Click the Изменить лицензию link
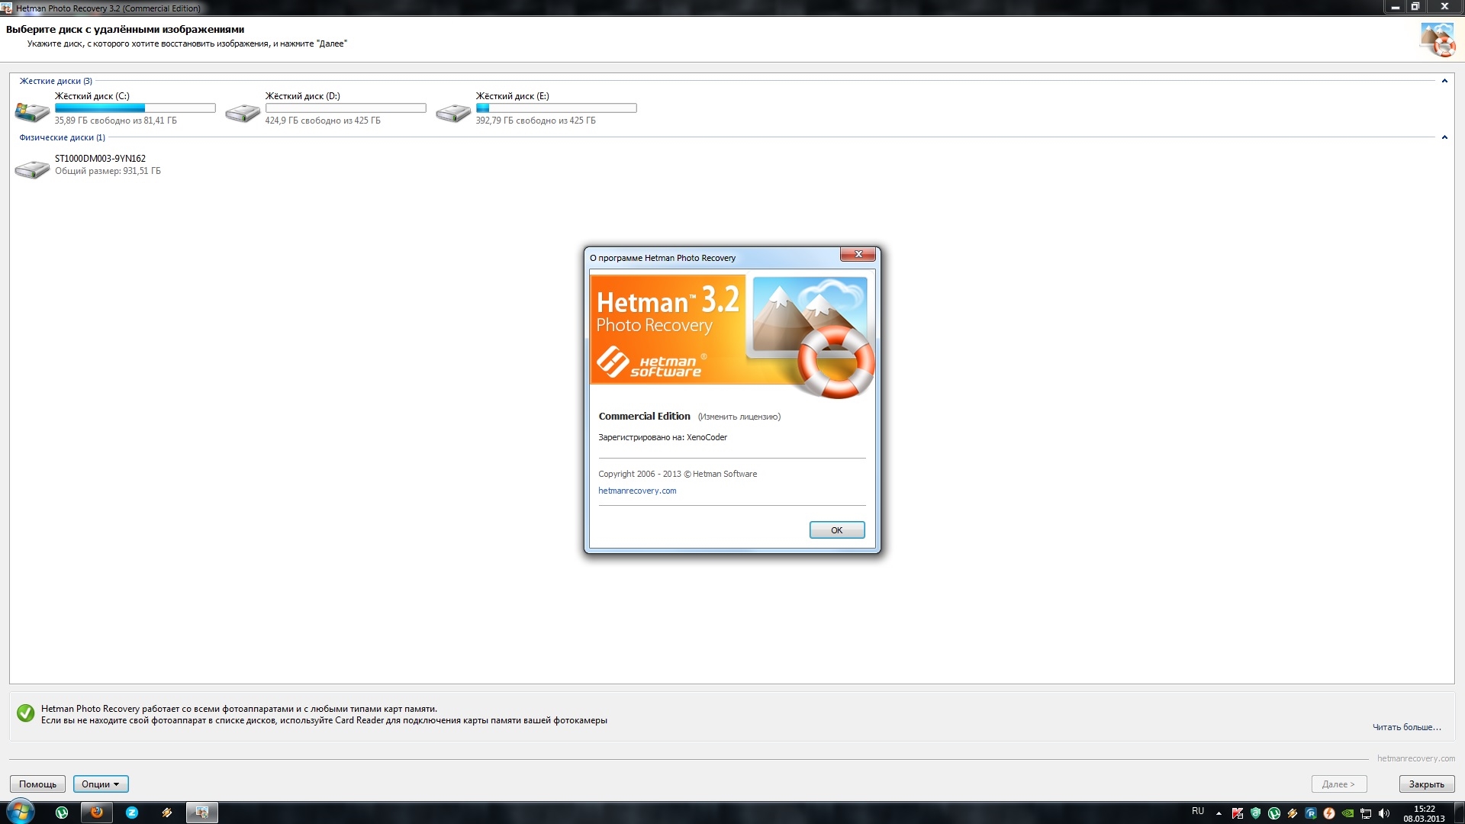This screenshot has width=1465, height=824. (x=739, y=417)
